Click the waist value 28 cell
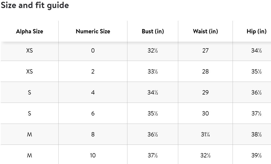Image resolution: width=271 pixels, height=164 pixels. pyautogui.click(x=205, y=72)
